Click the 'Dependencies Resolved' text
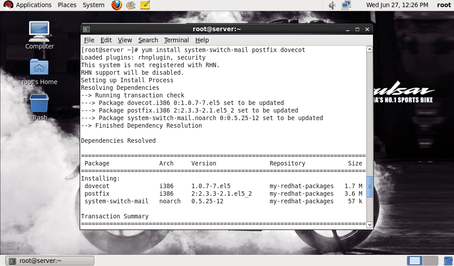This screenshot has width=454, height=266. pyautogui.click(x=118, y=141)
